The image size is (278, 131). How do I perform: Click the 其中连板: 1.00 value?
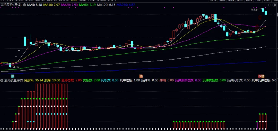click(130, 80)
